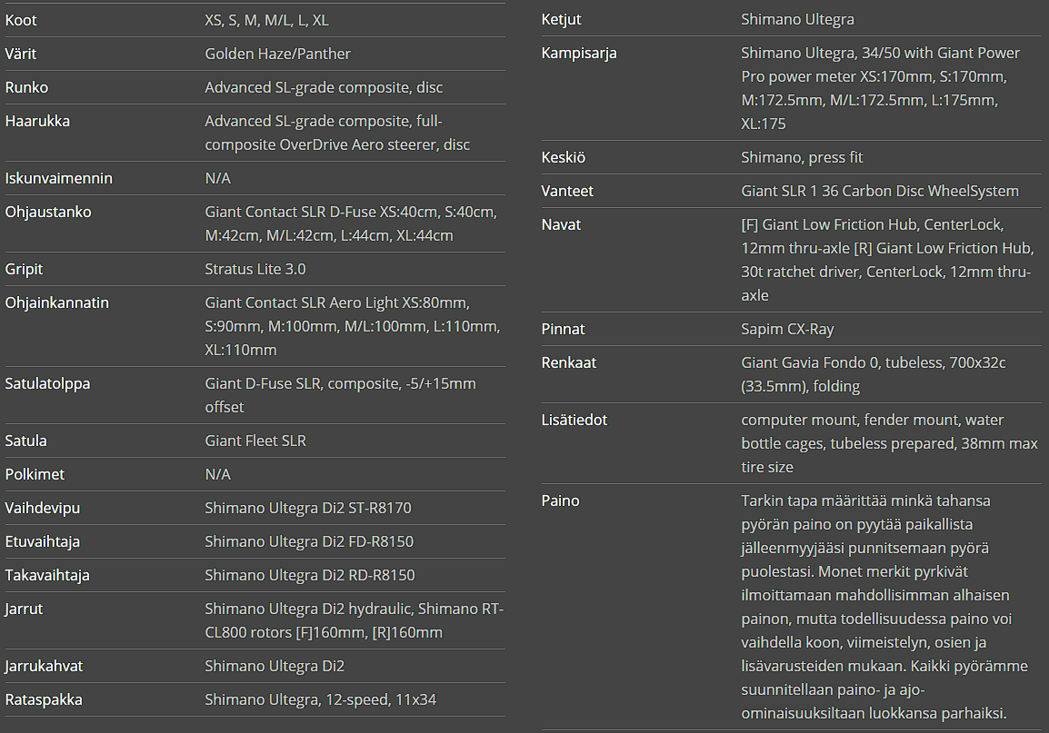Select the Stratus Lite 3.0 grips value
Screen dimensions: 1049x733
255,269
